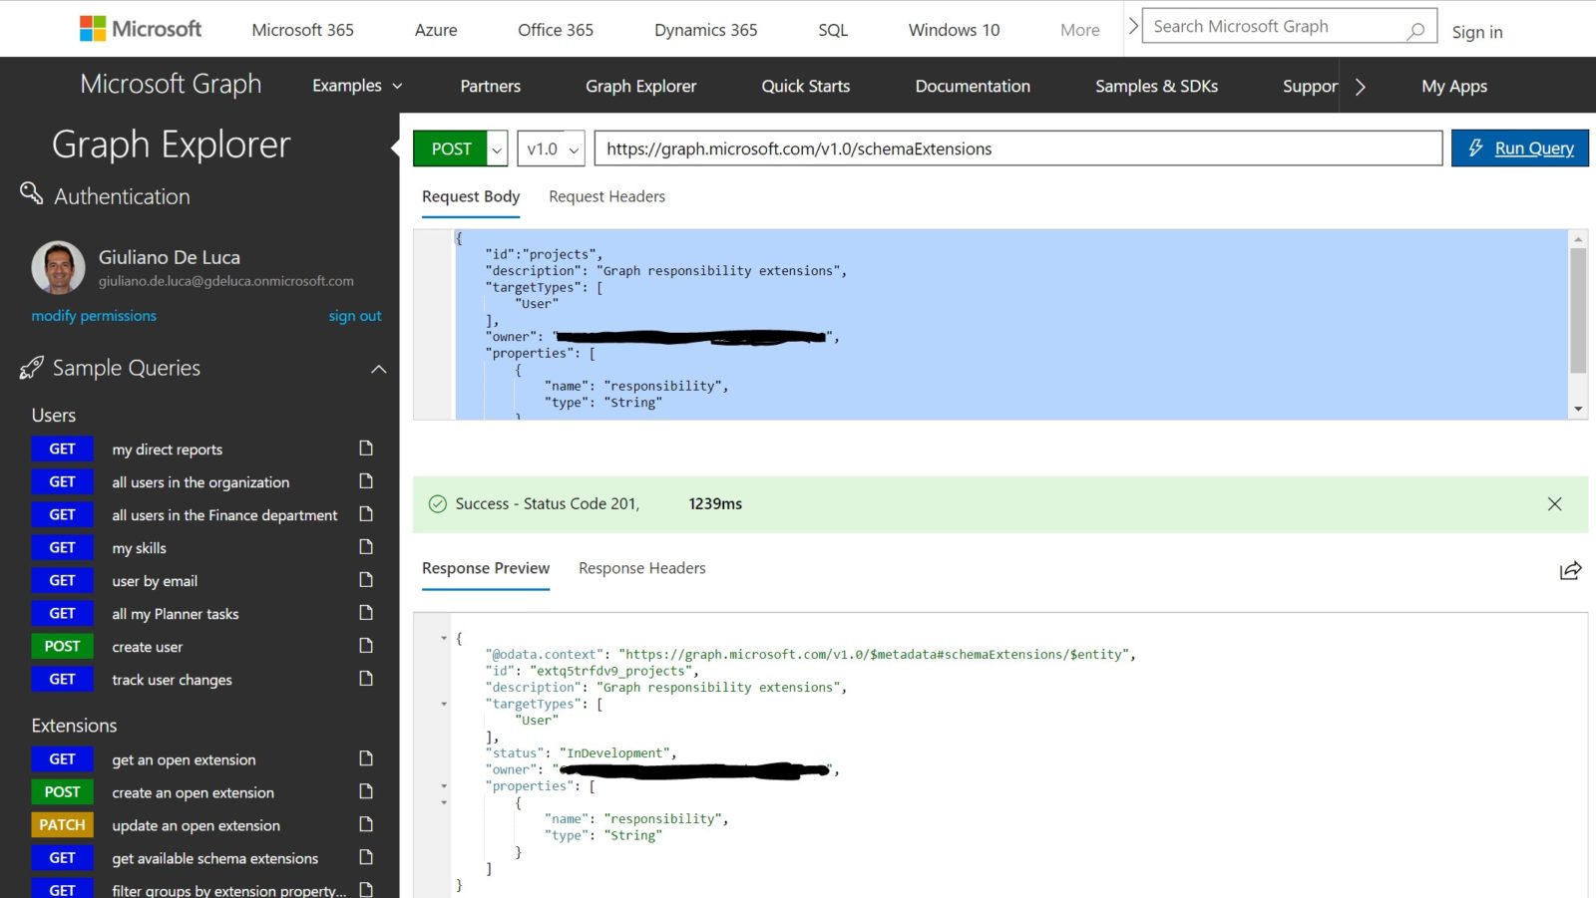
Task: Open document icon for Finance department users
Action: [366, 514]
